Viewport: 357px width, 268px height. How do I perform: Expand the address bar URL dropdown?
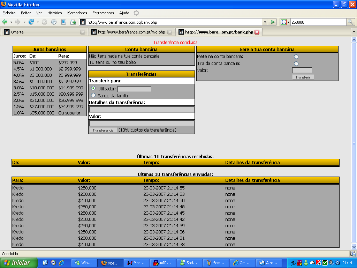point(265,22)
